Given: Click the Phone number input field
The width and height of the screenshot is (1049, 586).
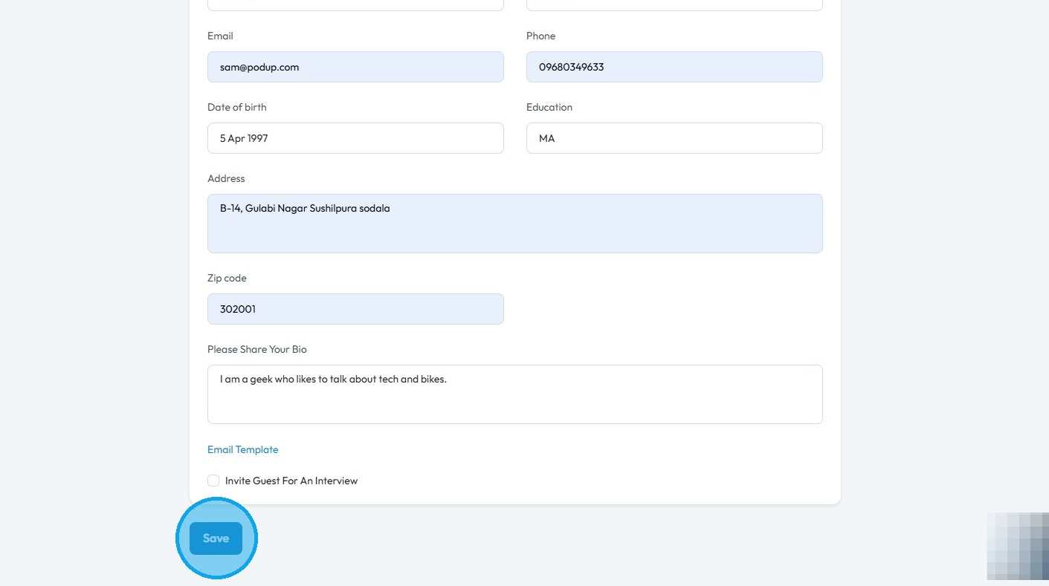Looking at the screenshot, I should pyautogui.click(x=674, y=67).
